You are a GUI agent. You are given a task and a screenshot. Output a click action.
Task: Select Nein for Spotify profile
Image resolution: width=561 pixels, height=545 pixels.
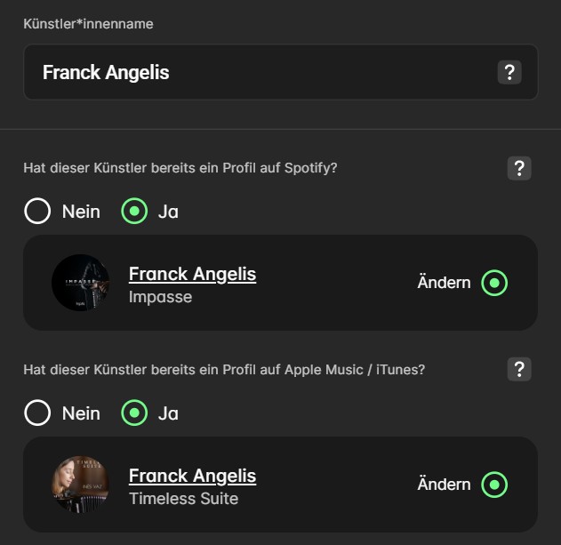(x=37, y=212)
